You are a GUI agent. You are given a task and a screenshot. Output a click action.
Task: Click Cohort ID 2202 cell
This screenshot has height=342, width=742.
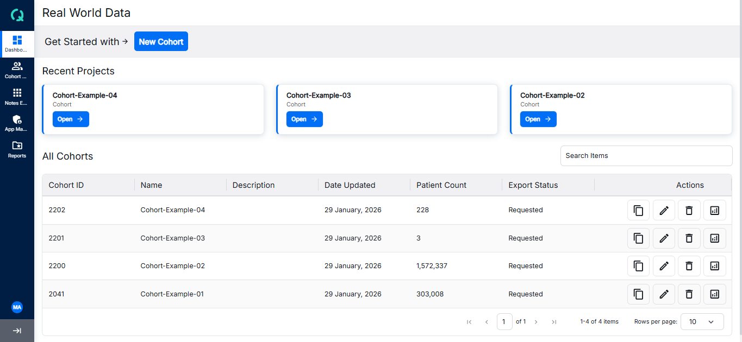[57, 210]
